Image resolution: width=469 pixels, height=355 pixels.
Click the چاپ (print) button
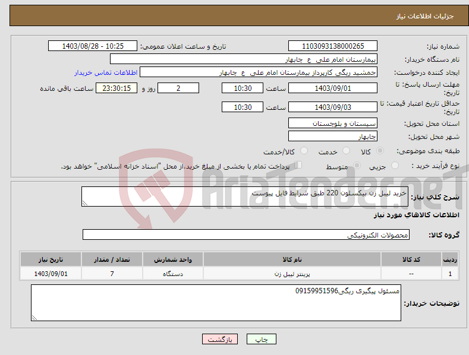[x=261, y=339]
